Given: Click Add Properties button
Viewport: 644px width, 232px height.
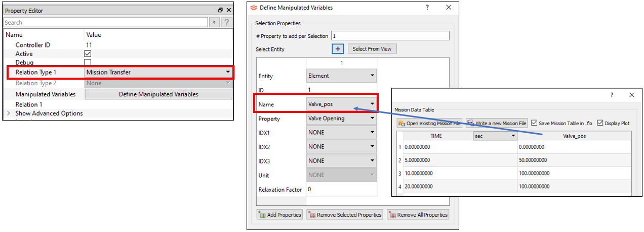Looking at the screenshot, I should [x=279, y=215].
